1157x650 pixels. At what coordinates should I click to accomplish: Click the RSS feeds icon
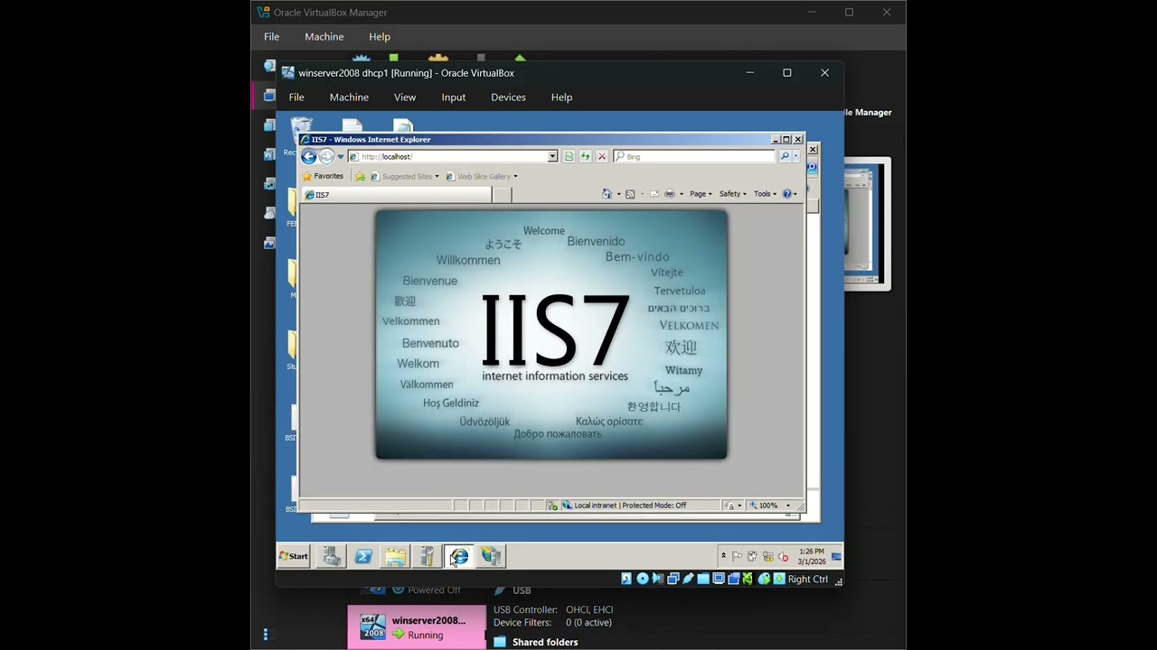click(630, 194)
